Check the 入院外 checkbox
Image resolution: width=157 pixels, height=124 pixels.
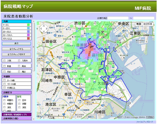pyautogui.click(x=19, y=61)
